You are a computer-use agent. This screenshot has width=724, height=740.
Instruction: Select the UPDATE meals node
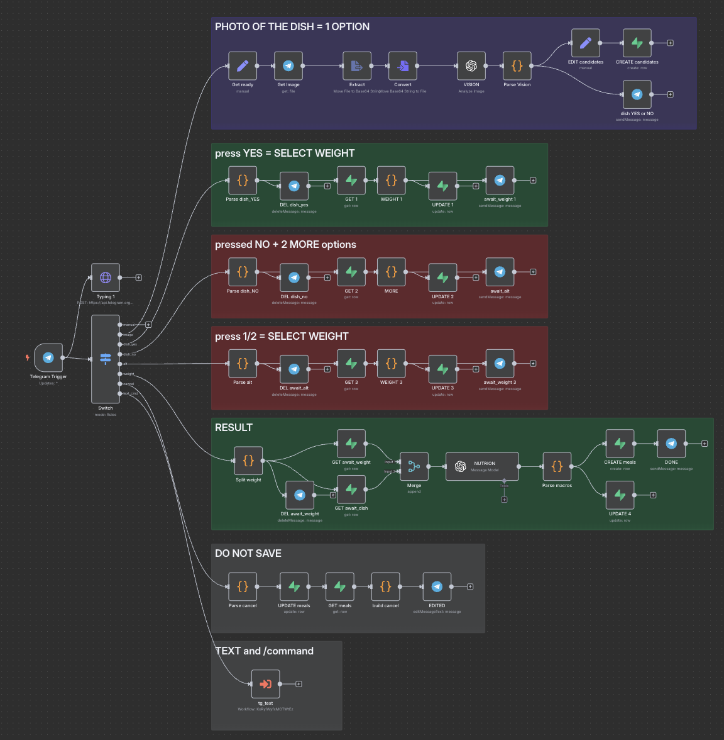coord(294,586)
